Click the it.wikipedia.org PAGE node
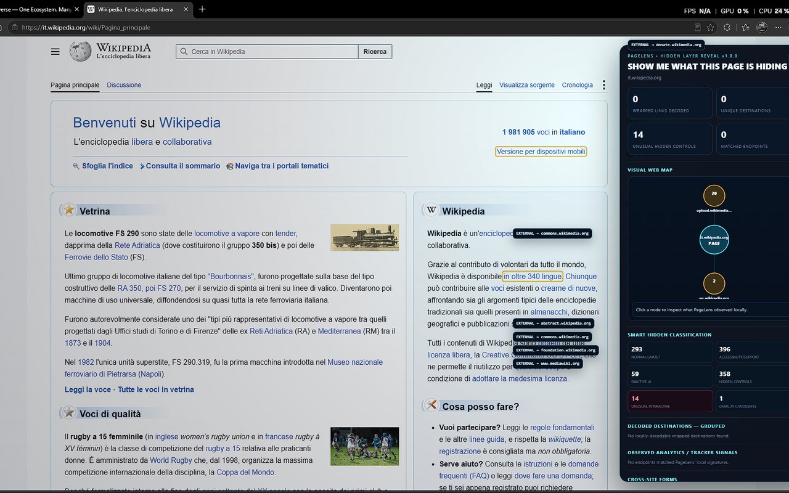The height and width of the screenshot is (493, 789). click(714, 240)
